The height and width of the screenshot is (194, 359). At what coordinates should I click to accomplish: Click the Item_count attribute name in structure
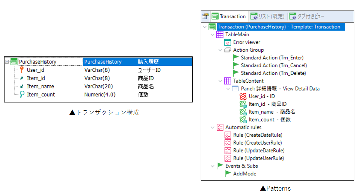pos(41,95)
